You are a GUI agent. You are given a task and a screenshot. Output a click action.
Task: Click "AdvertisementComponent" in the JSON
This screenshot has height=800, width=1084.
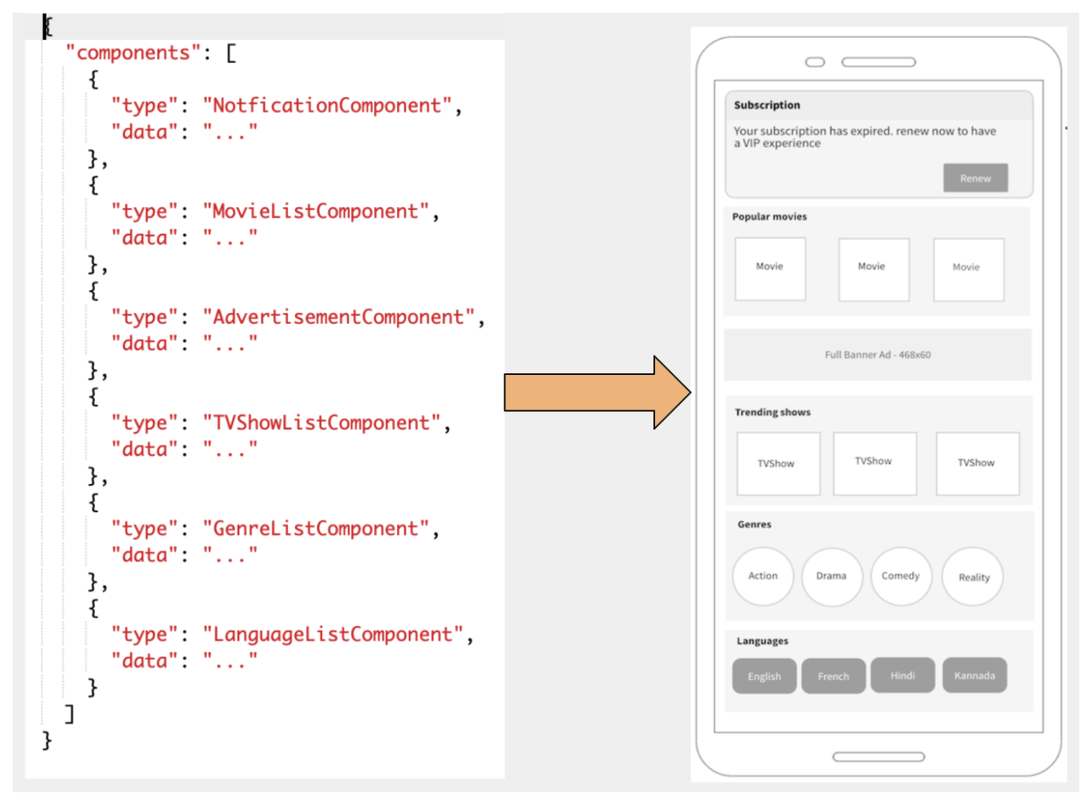[x=339, y=318]
